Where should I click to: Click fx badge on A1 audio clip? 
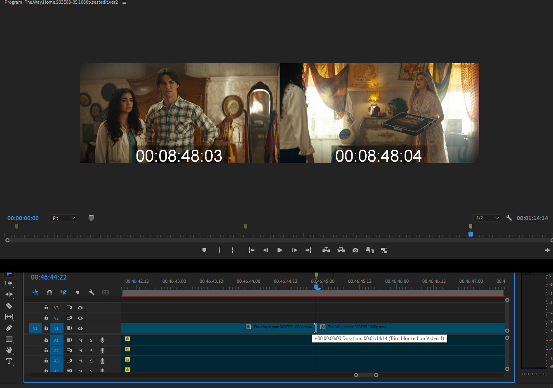coord(127,339)
